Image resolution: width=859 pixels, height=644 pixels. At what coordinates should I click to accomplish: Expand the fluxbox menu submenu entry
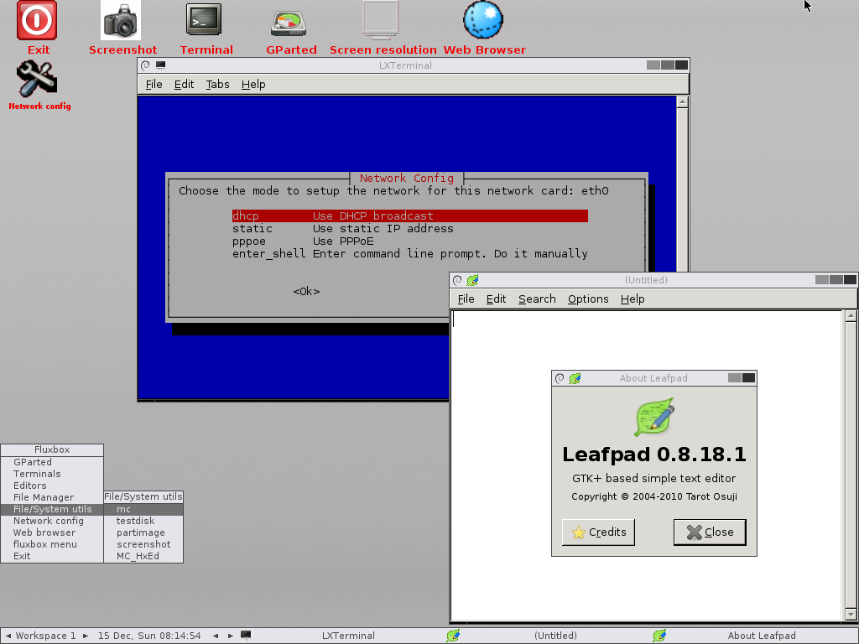(52, 544)
